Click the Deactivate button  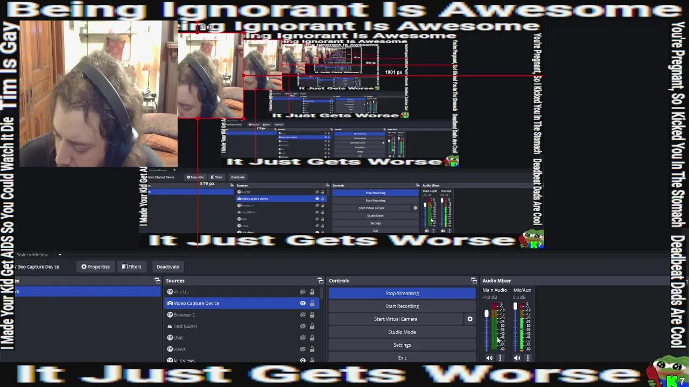coord(168,267)
